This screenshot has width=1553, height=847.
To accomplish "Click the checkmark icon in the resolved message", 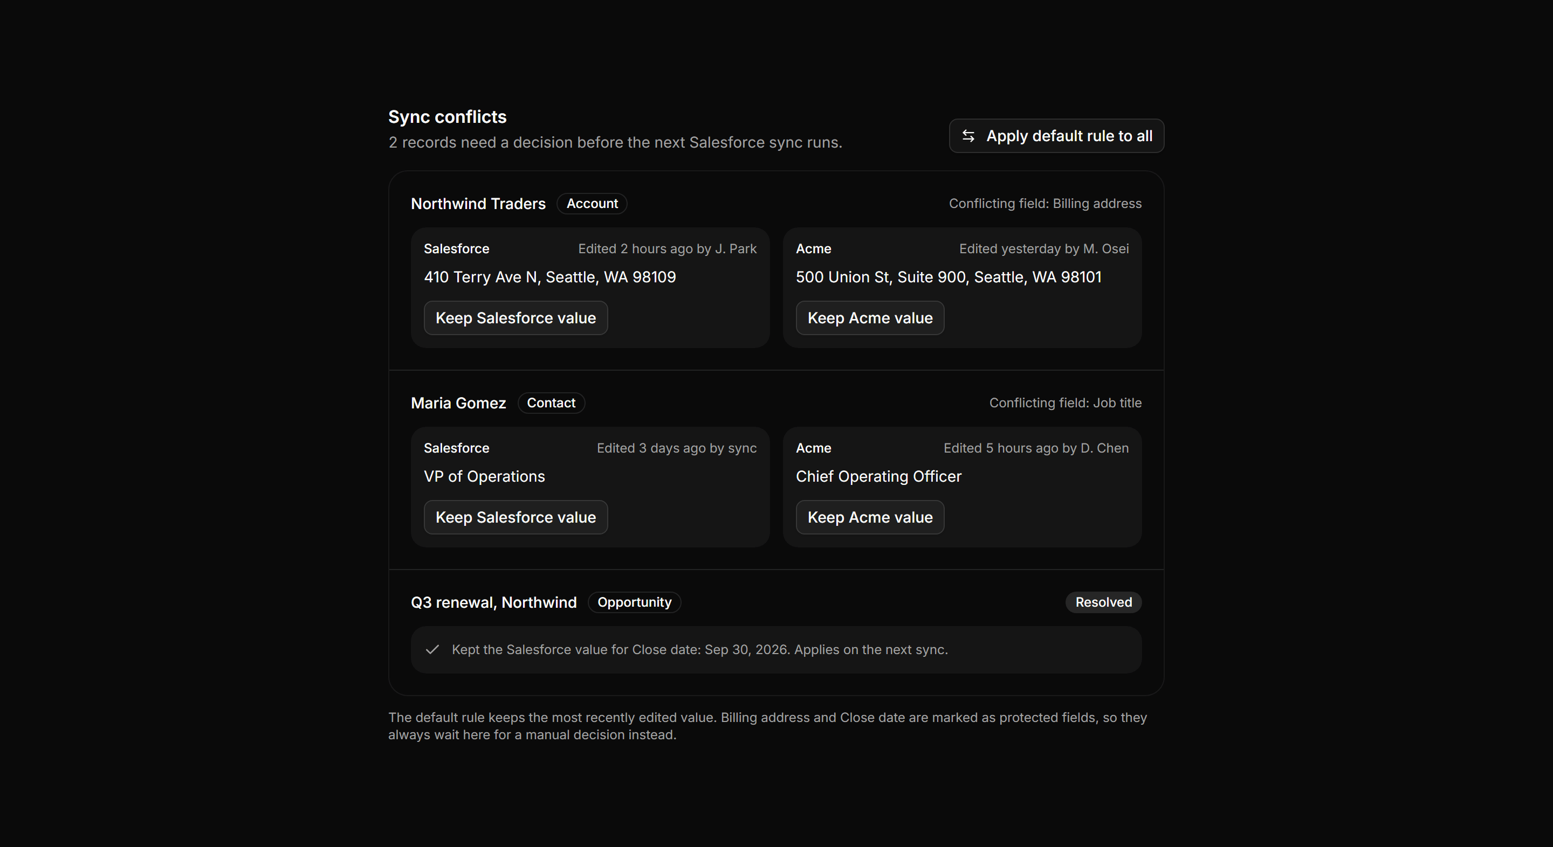I will tap(432, 649).
